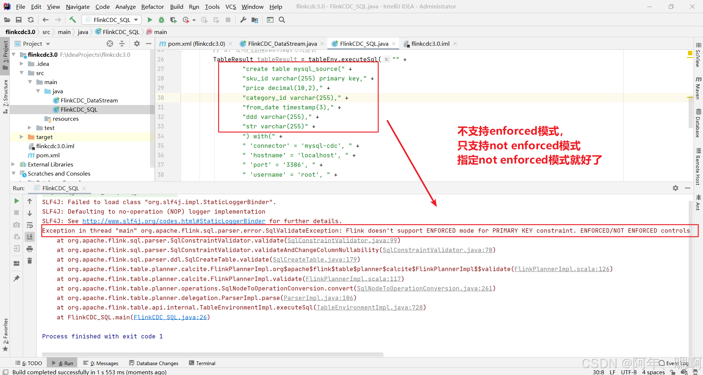Open the FlinkCDC_SQL.java:26 stack link

pos(170,317)
